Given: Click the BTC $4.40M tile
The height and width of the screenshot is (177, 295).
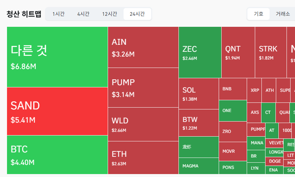Looking at the screenshot, I should [57, 155].
